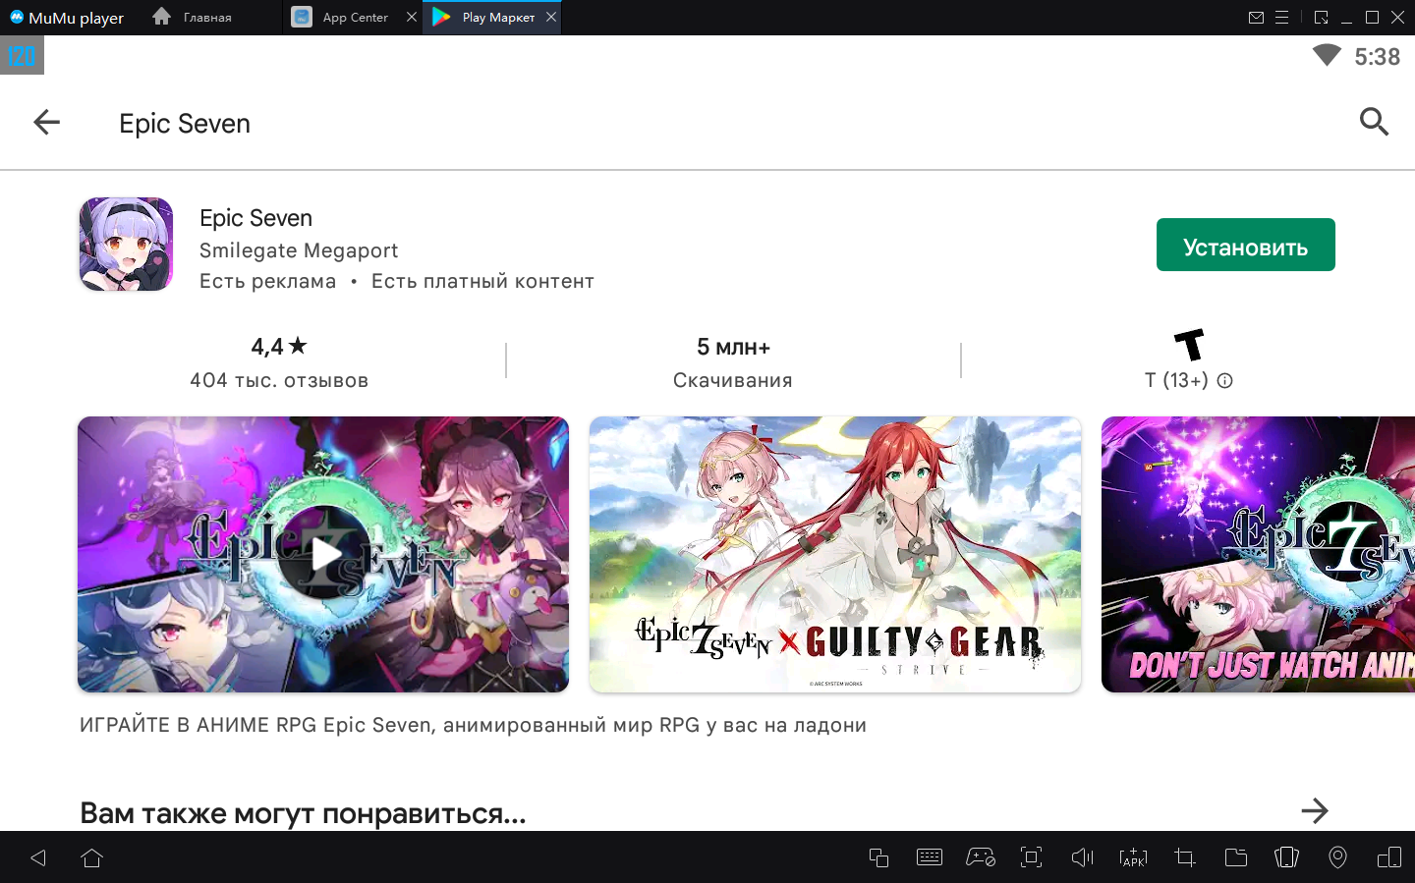
Task: Open the keyboard mapping tool
Action: 929,857
